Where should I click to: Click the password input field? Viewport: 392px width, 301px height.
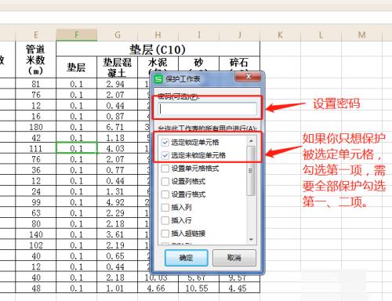[x=207, y=109]
